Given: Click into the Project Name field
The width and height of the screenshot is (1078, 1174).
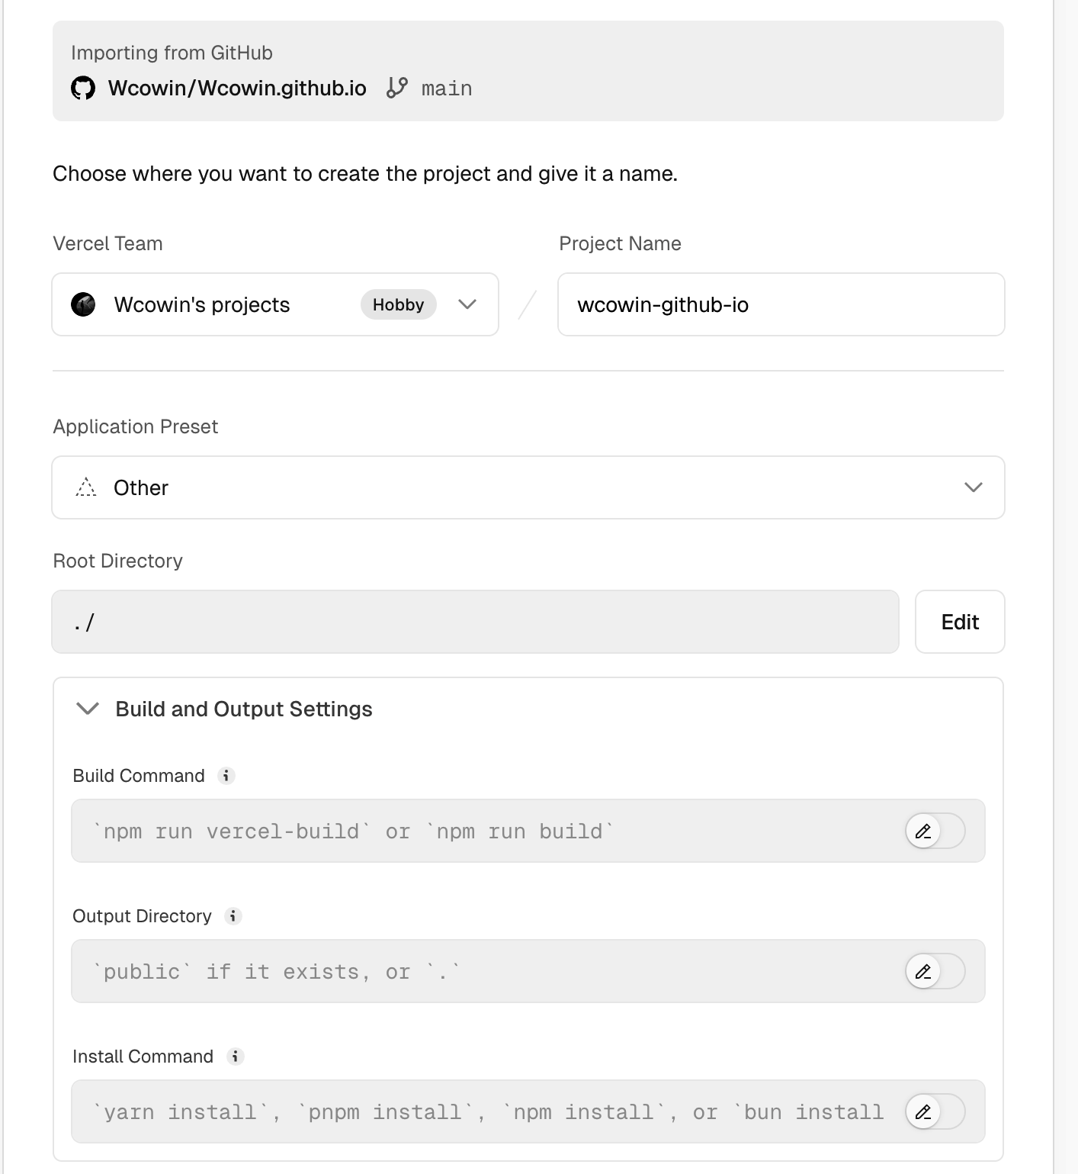Looking at the screenshot, I should click(781, 304).
